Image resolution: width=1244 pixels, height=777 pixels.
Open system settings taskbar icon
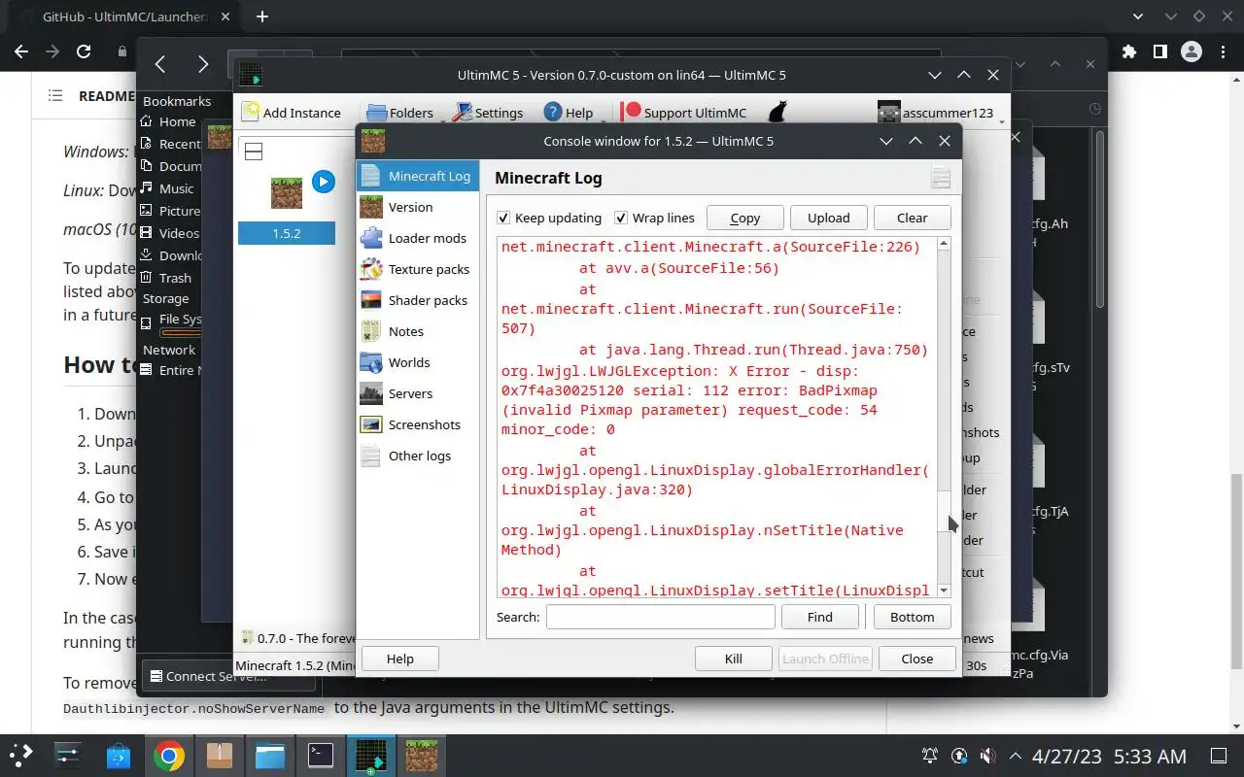(x=68, y=755)
